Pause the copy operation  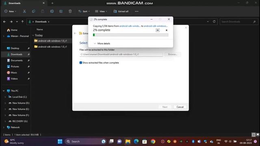click(158, 30)
